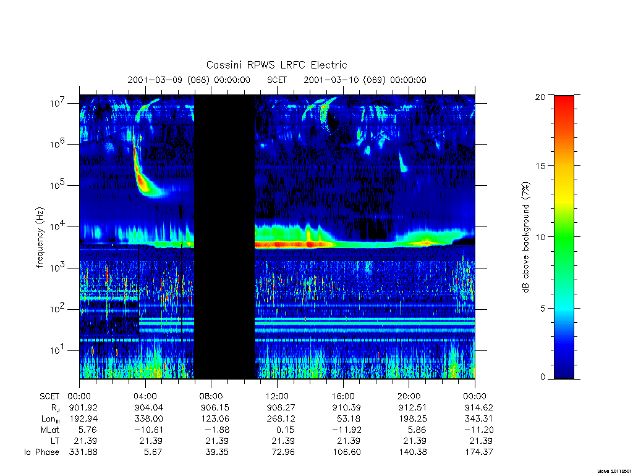Click the longitude value 268.12
The height and width of the screenshot is (474, 633).
coord(281,419)
